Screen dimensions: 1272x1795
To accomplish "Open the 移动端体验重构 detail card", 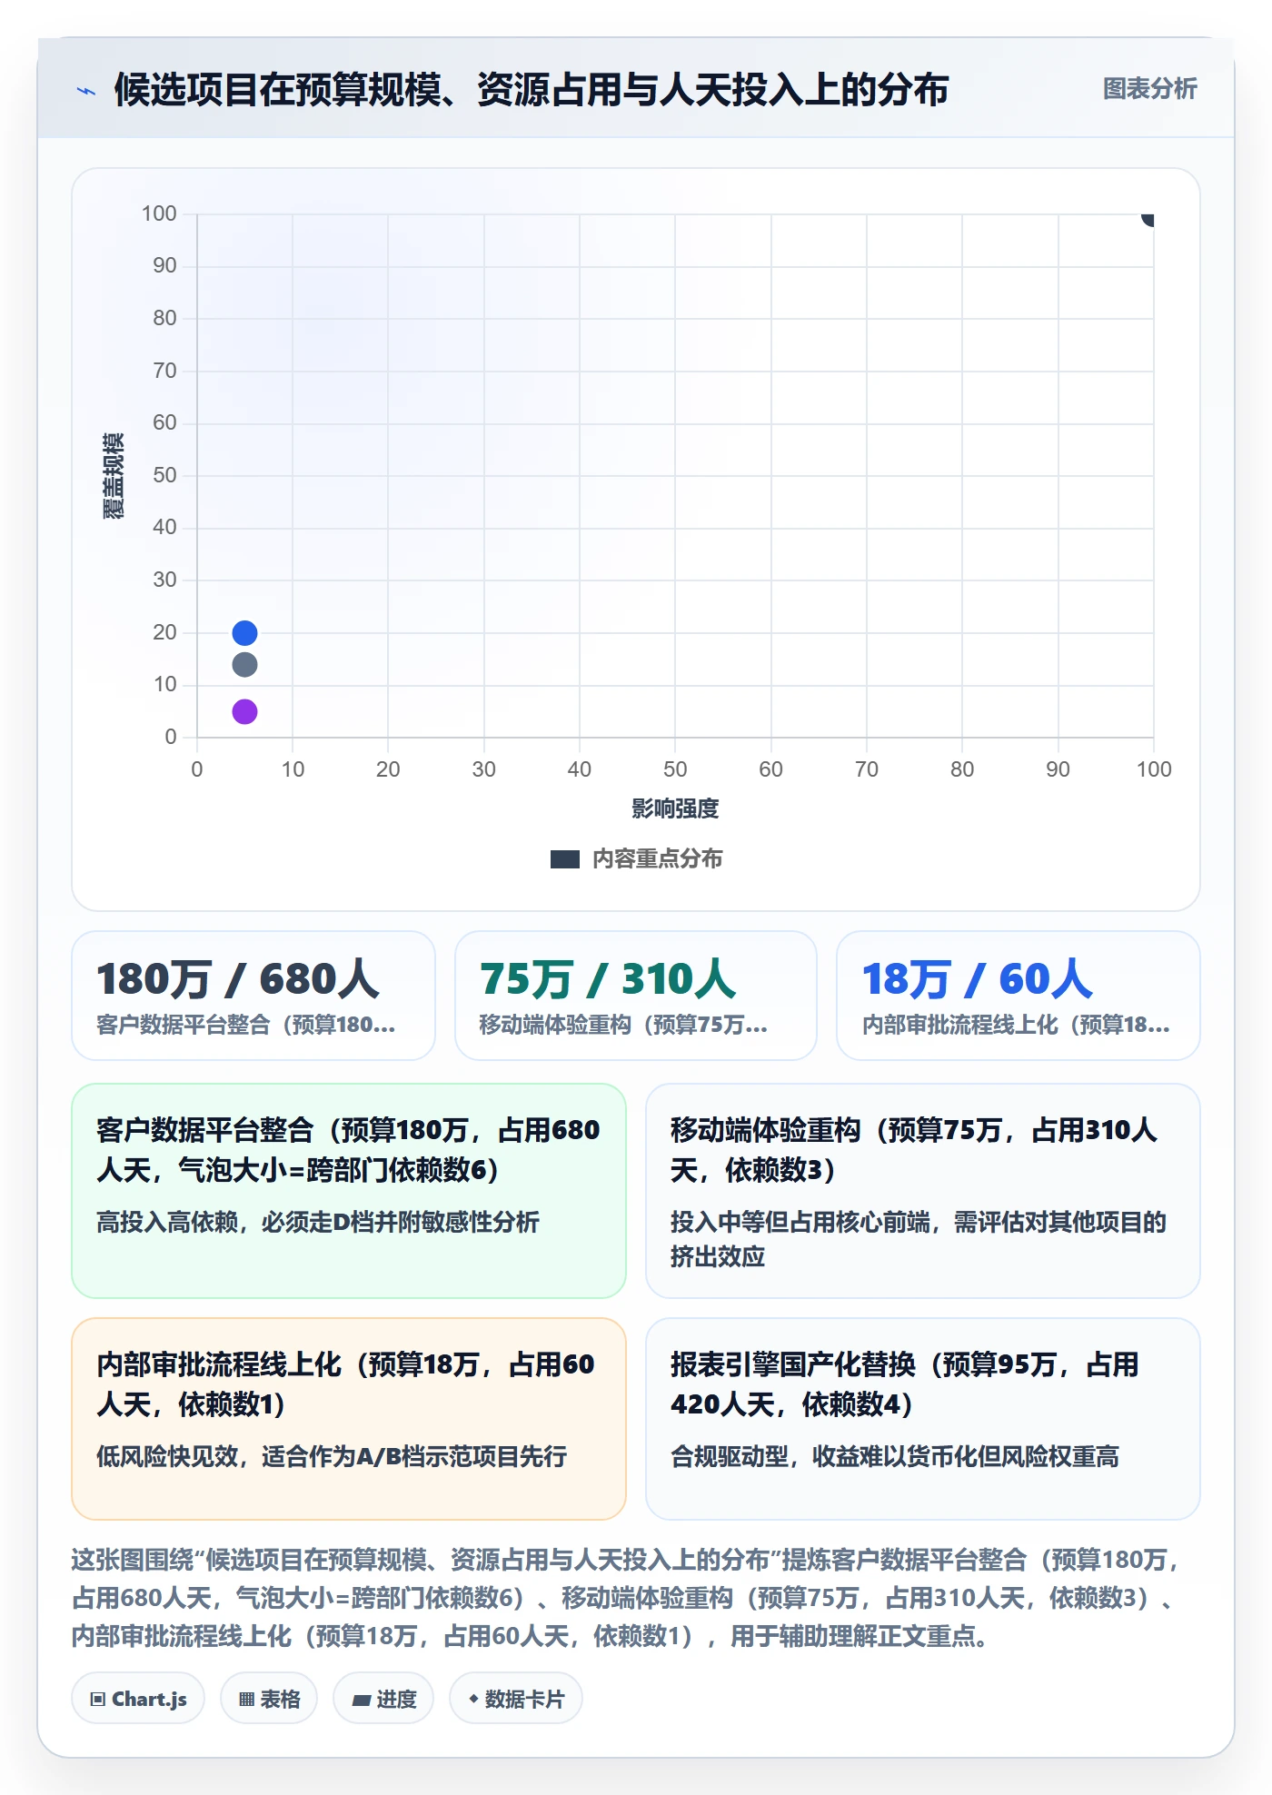I will pos(923,1191).
